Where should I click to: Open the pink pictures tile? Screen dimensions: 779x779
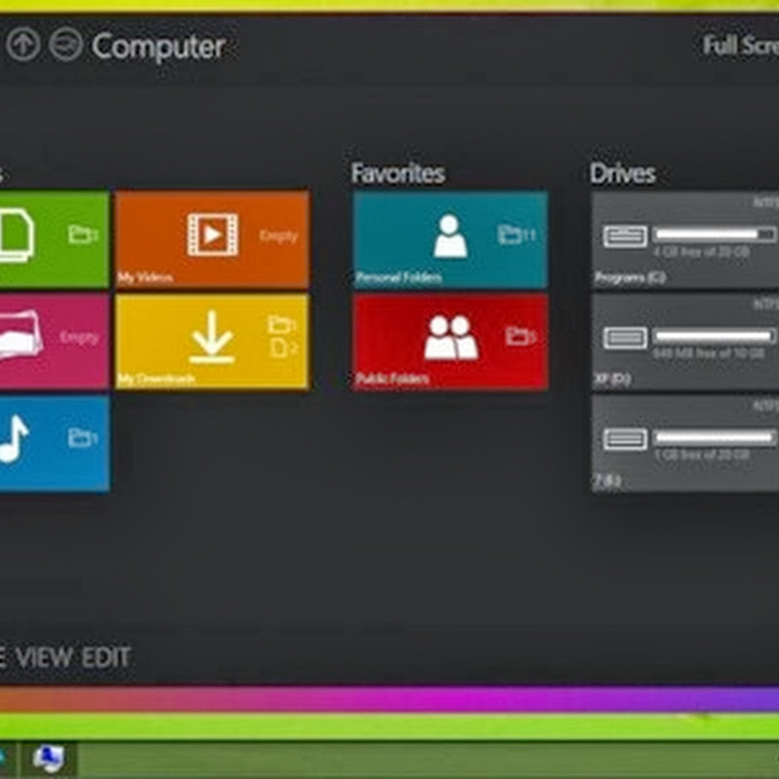click(55, 342)
